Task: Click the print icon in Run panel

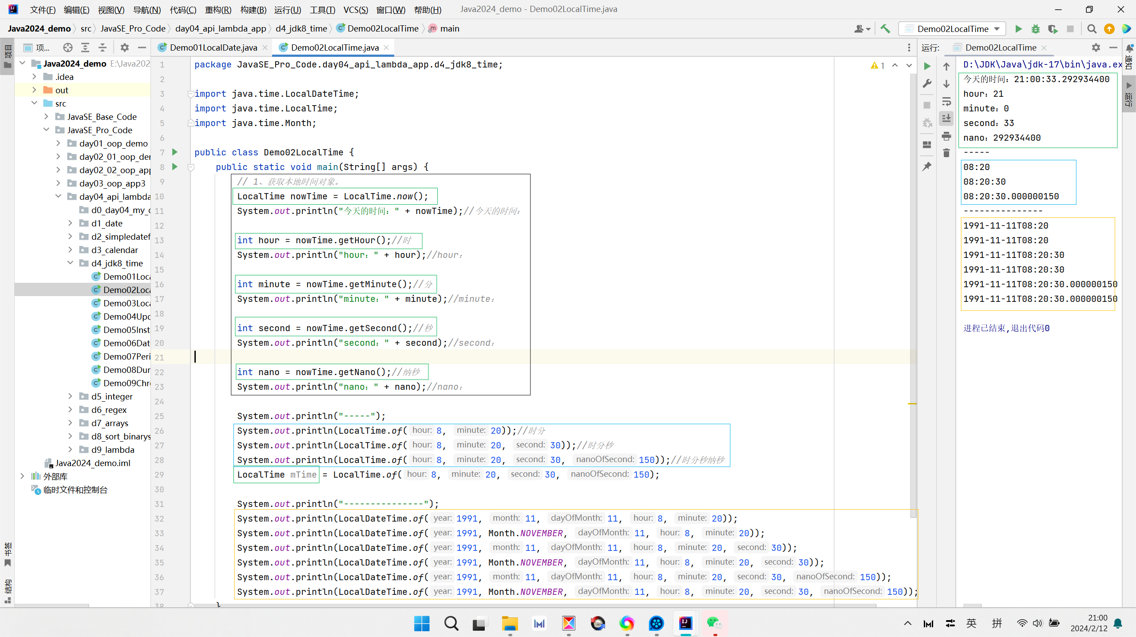Action: tap(946, 136)
